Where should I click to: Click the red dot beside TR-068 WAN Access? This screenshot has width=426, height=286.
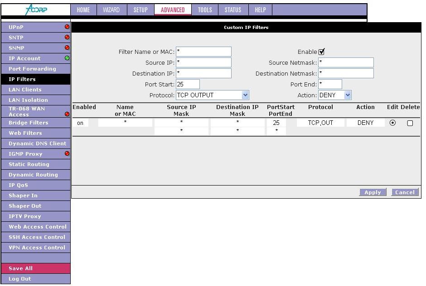tap(67, 114)
